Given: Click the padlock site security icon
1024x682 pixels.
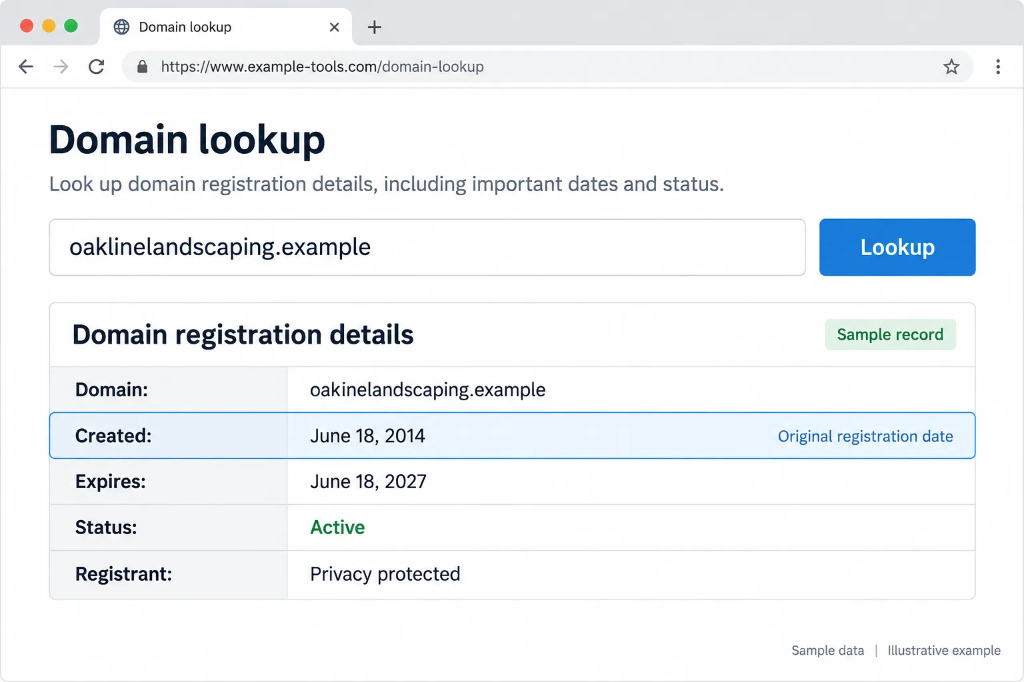Looking at the screenshot, I should (142, 67).
